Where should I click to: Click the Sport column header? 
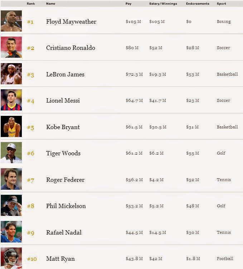tap(222, 4)
